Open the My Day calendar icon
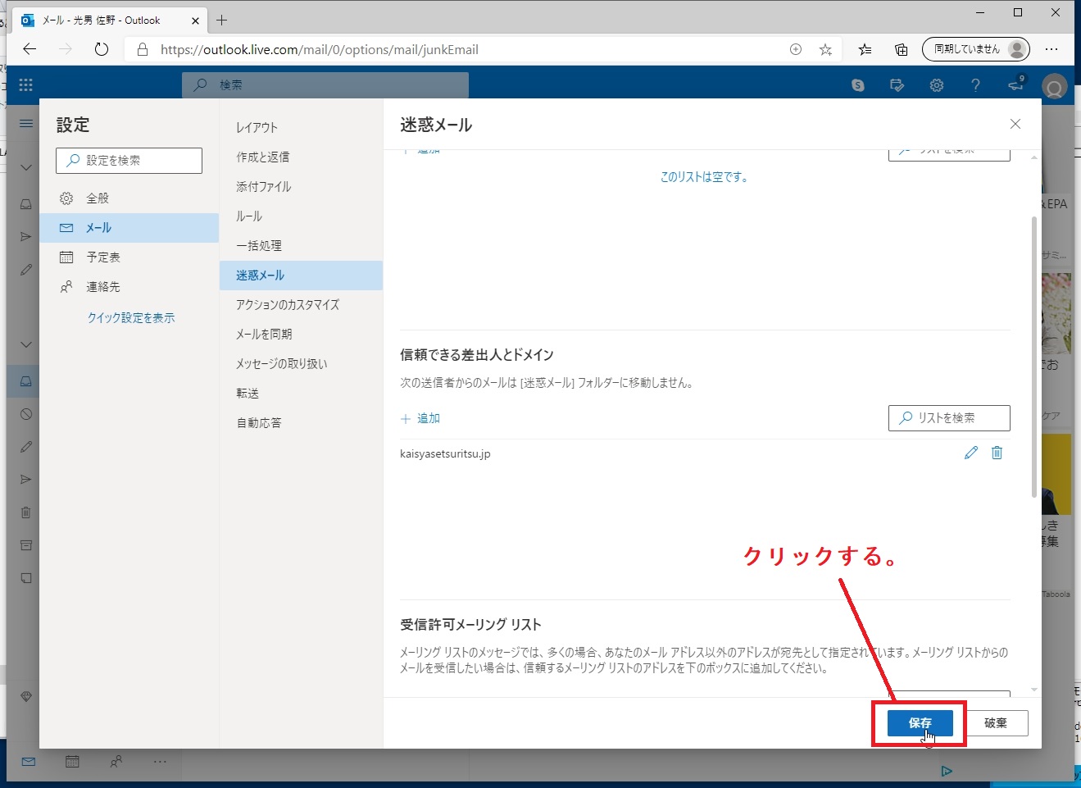The width and height of the screenshot is (1081, 788). pos(897,84)
